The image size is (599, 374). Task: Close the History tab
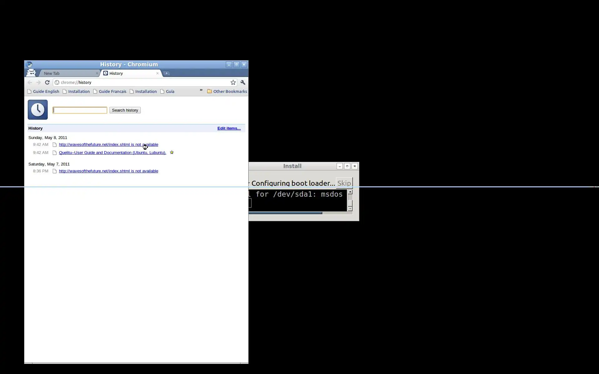coord(157,73)
